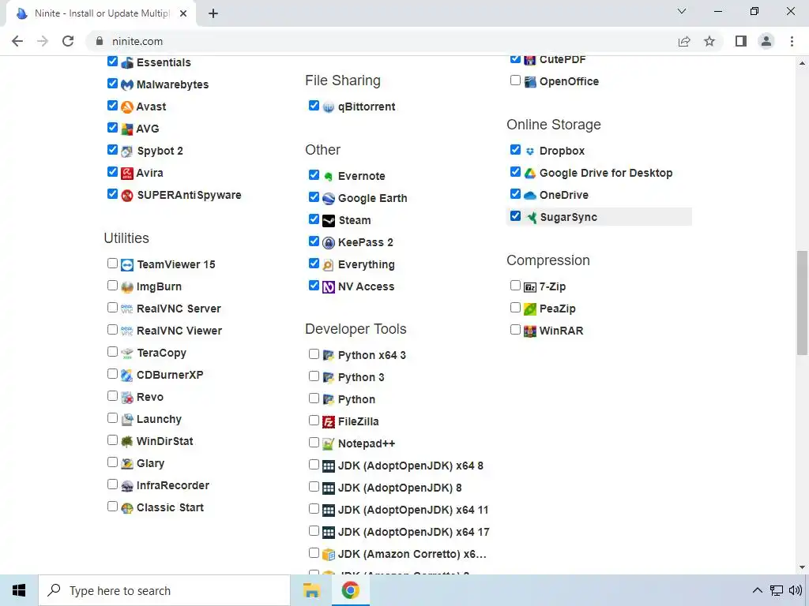Image resolution: width=809 pixels, height=606 pixels.
Task: Check the InfraRecorder checkbox
Action: 112,484
